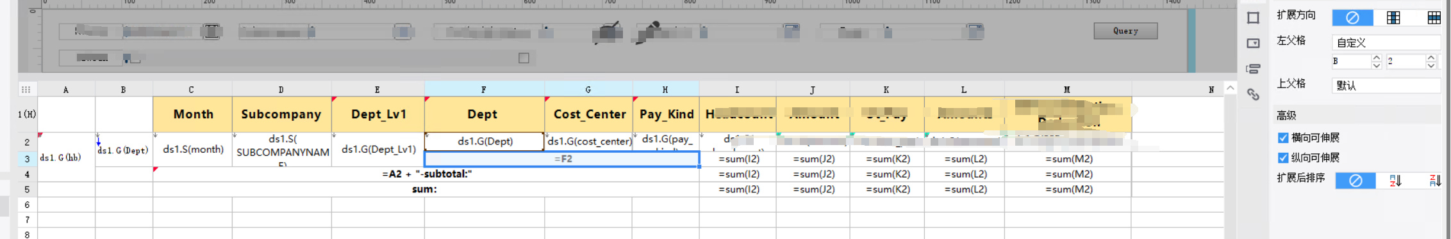Select =sum(I2) in row 3
This screenshot has height=239, width=1451.
click(738, 159)
